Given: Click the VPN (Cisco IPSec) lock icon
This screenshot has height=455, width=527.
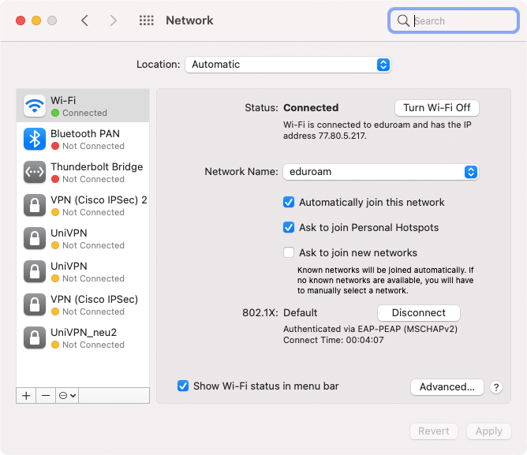Looking at the screenshot, I should coord(35,304).
